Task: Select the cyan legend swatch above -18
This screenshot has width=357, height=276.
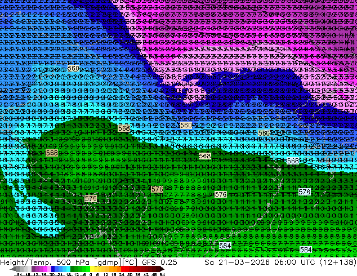Action: (68, 269)
